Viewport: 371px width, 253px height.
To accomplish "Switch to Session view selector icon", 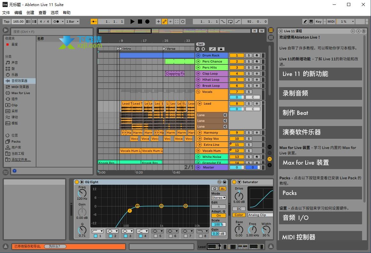I will point(271,37).
